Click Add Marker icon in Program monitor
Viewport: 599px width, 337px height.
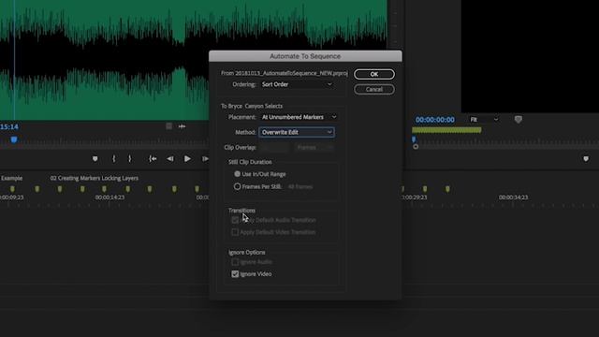[586, 158]
